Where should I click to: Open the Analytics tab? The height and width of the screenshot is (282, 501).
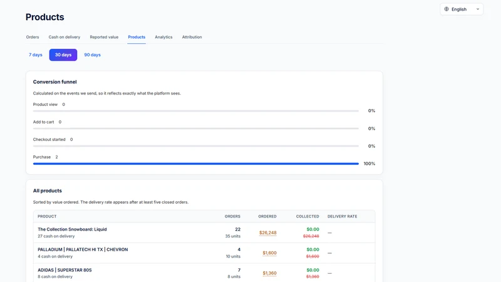click(163, 37)
